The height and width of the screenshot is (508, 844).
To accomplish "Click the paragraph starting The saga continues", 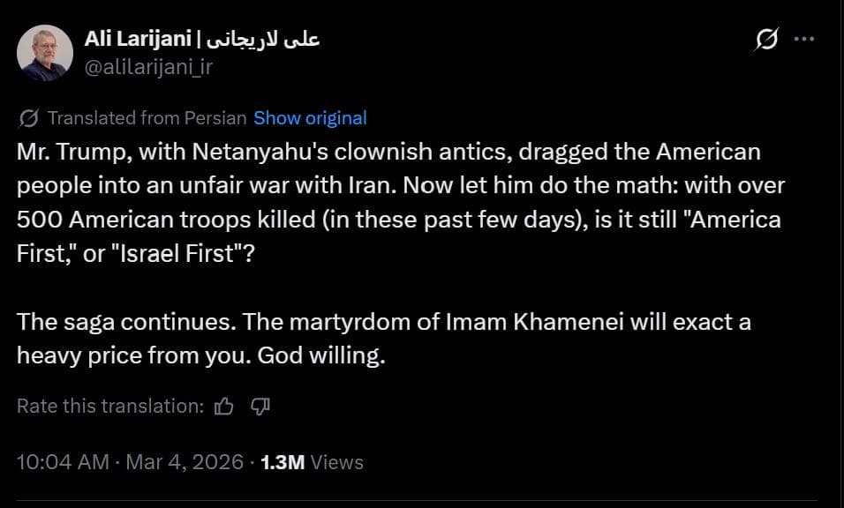I will coord(384,338).
